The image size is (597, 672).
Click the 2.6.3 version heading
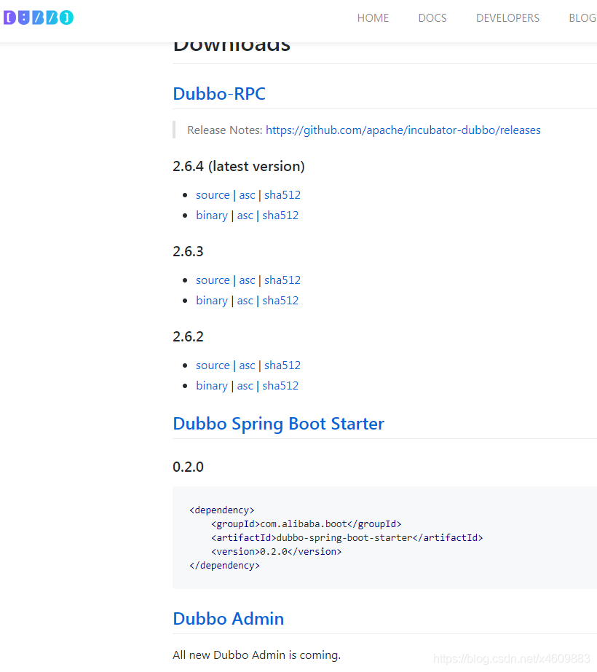[188, 252]
